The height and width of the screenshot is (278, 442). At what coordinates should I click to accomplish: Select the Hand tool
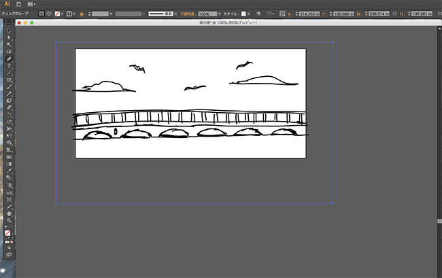(x=9, y=214)
